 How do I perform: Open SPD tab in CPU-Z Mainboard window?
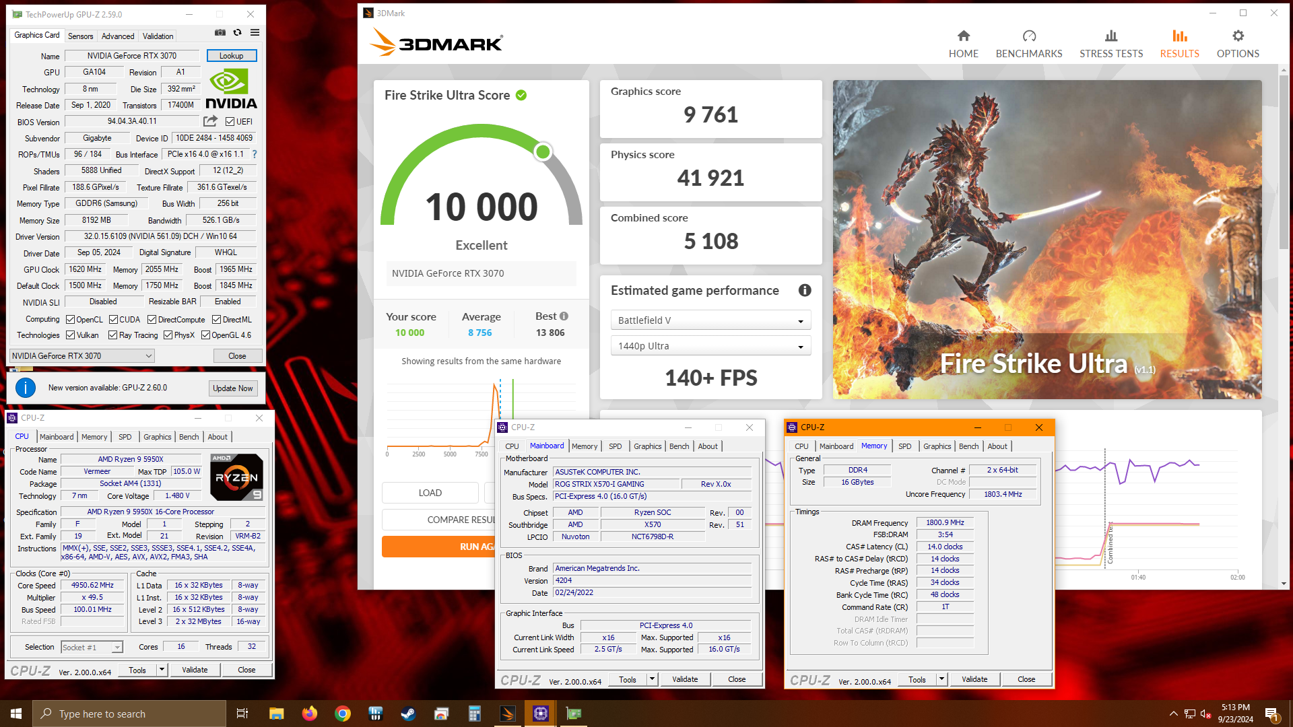(615, 446)
